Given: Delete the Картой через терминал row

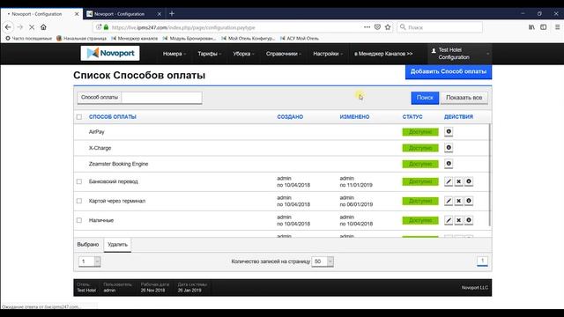Looking at the screenshot, I should (x=458, y=201).
